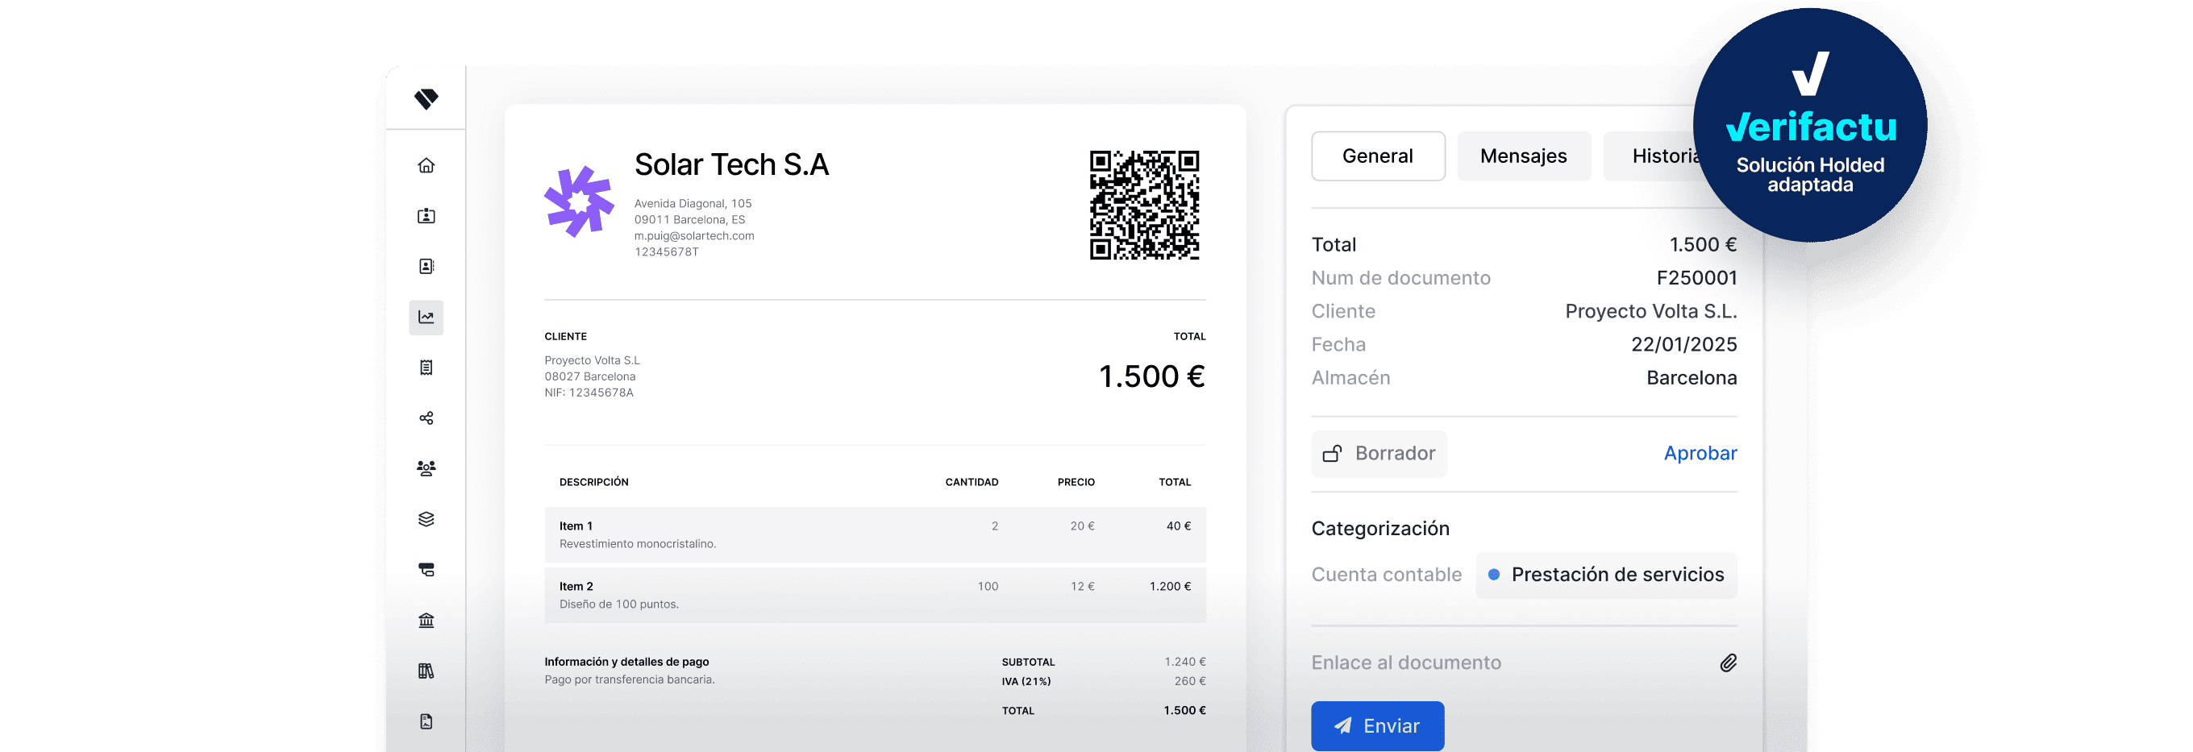2193x752 pixels.
Task: Click the Holded diamond logo in sidebar
Action: (x=426, y=98)
